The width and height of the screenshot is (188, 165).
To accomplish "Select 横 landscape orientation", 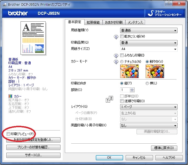I will coord(147,83).
